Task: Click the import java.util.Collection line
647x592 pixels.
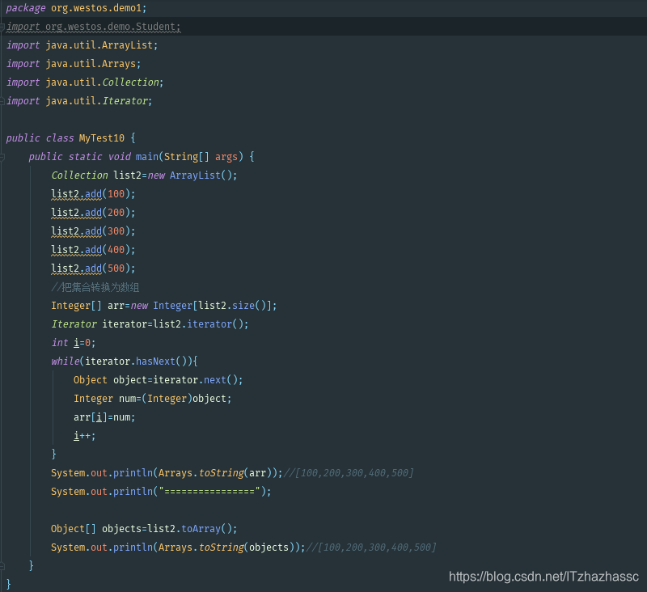Action: pyautogui.click(x=85, y=82)
